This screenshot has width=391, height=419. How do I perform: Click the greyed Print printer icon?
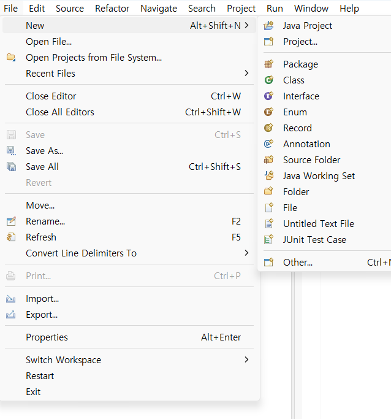point(10,276)
